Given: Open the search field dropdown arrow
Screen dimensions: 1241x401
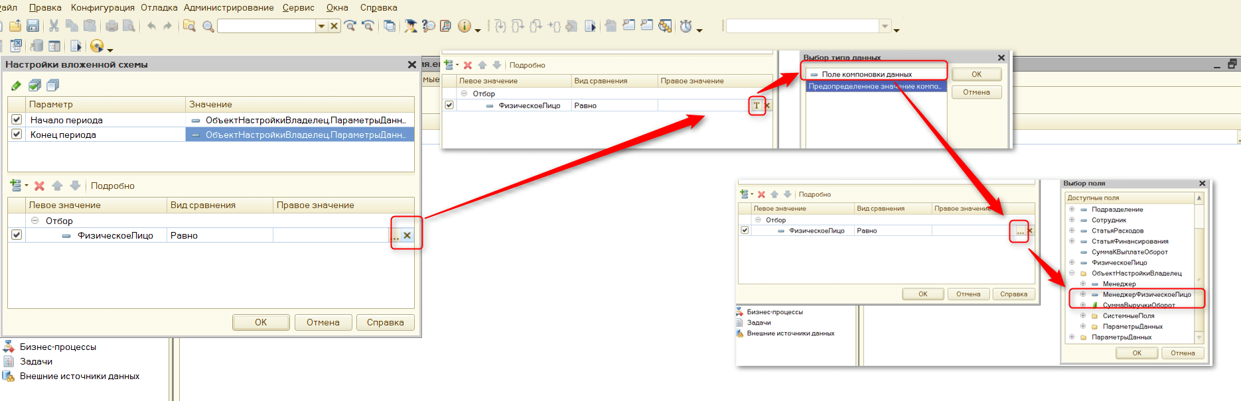Looking at the screenshot, I should [x=321, y=26].
